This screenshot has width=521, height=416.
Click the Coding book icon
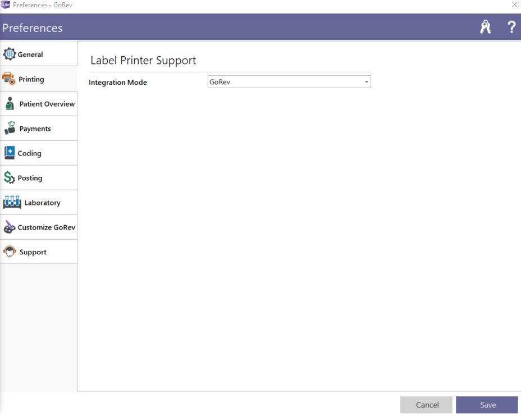click(10, 153)
